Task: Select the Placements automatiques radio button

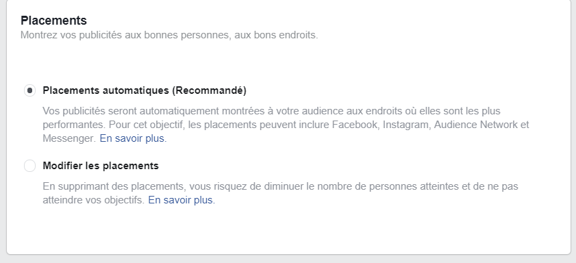Action: [x=29, y=90]
